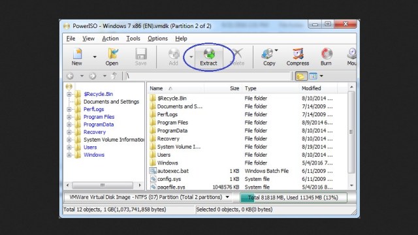The image size is (418, 235).
Task: Click the Mount toolbar icon
Action: coord(351,57)
